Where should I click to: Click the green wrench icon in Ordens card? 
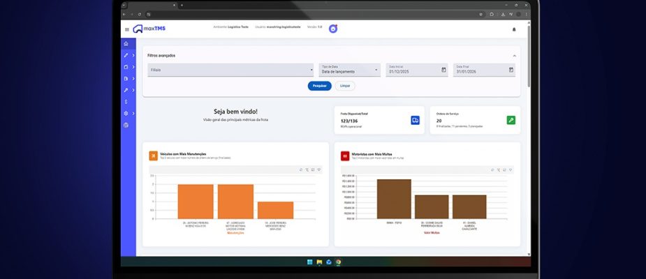click(511, 120)
